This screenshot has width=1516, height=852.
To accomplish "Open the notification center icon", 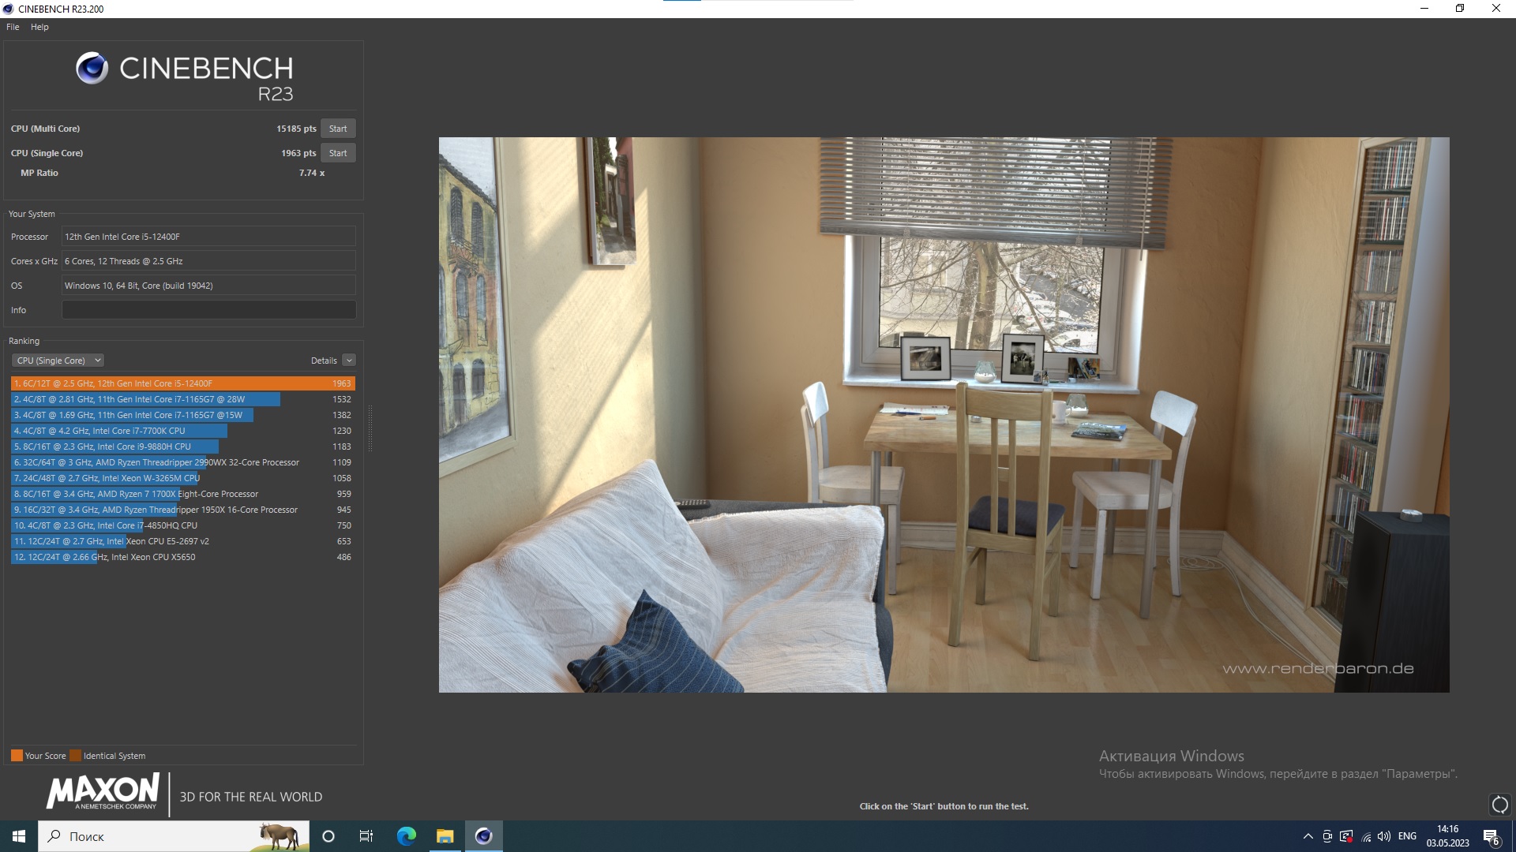I will pos(1491,837).
